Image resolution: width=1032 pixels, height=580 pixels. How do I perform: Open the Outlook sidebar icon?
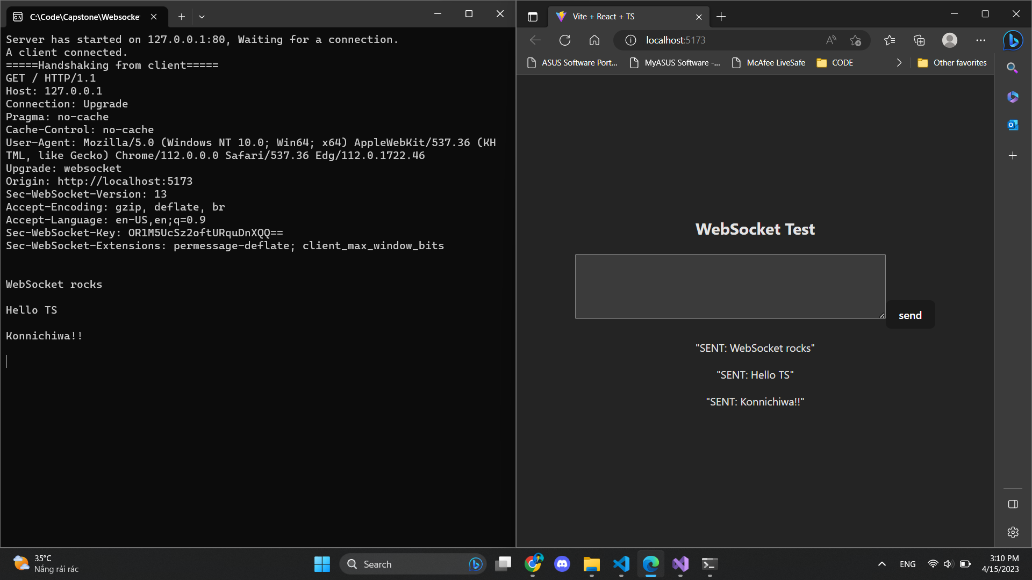click(x=1013, y=125)
